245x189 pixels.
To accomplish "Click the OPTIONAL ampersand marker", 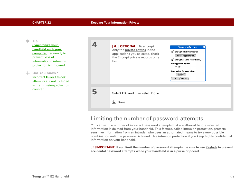I will [115, 46].
